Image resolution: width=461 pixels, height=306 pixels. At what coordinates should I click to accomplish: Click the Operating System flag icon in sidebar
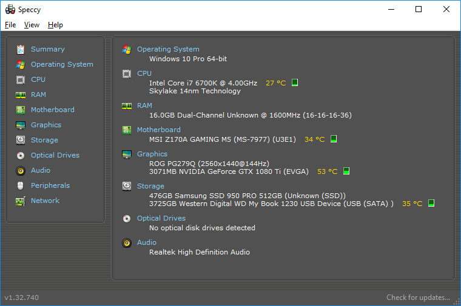click(x=21, y=65)
